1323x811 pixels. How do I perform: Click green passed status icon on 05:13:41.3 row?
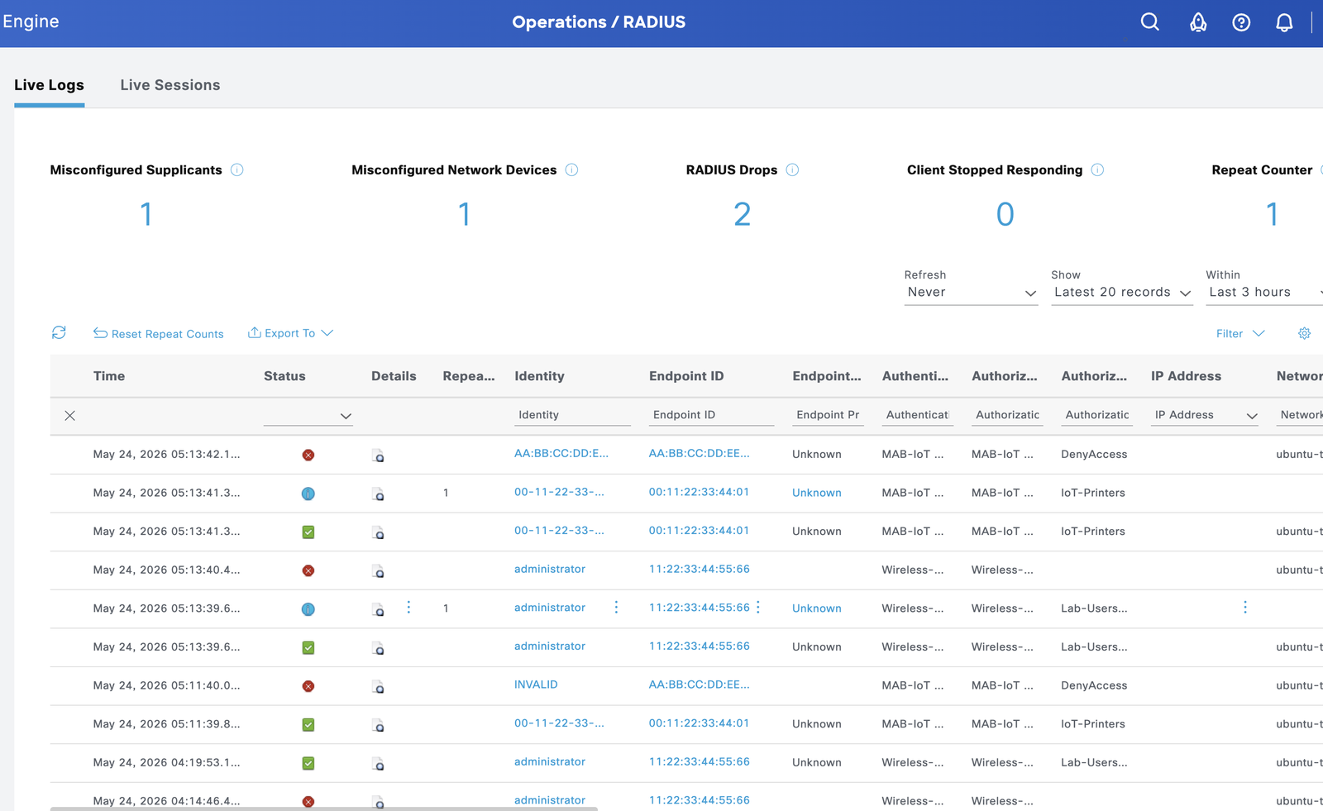[308, 532]
